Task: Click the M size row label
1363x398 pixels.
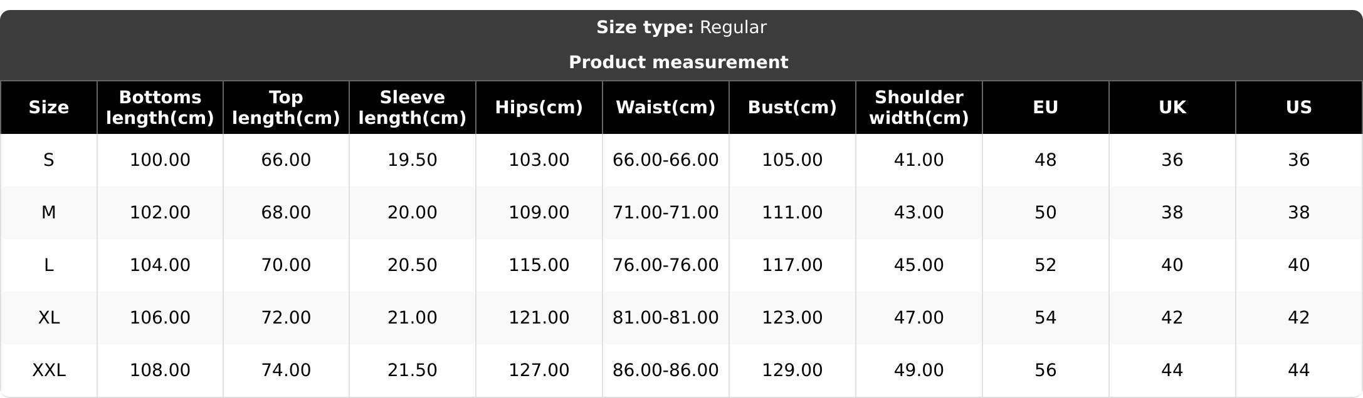Action: pos(49,213)
